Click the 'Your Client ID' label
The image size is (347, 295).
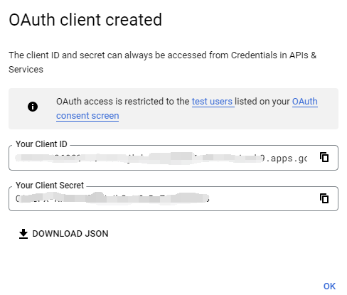click(x=41, y=144)
